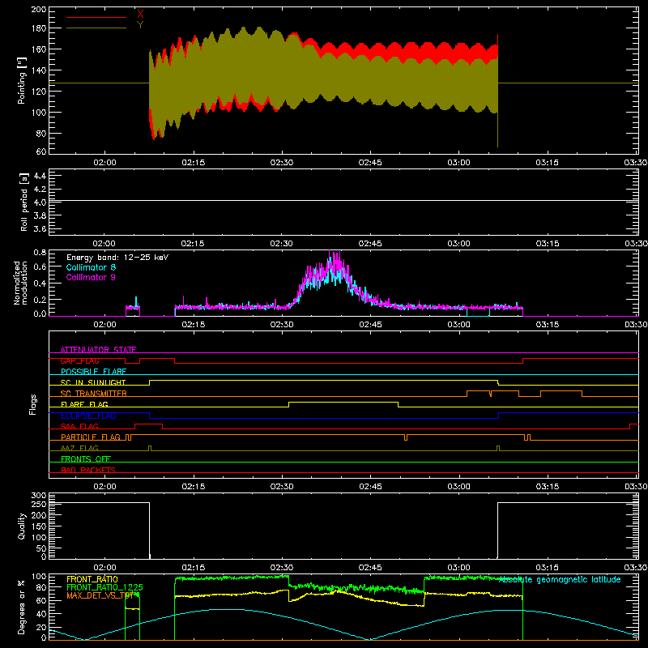Click the 'ECLIPSE_FLAG' flag label
This screenshot has width=648, height=648.
point(88,416)
